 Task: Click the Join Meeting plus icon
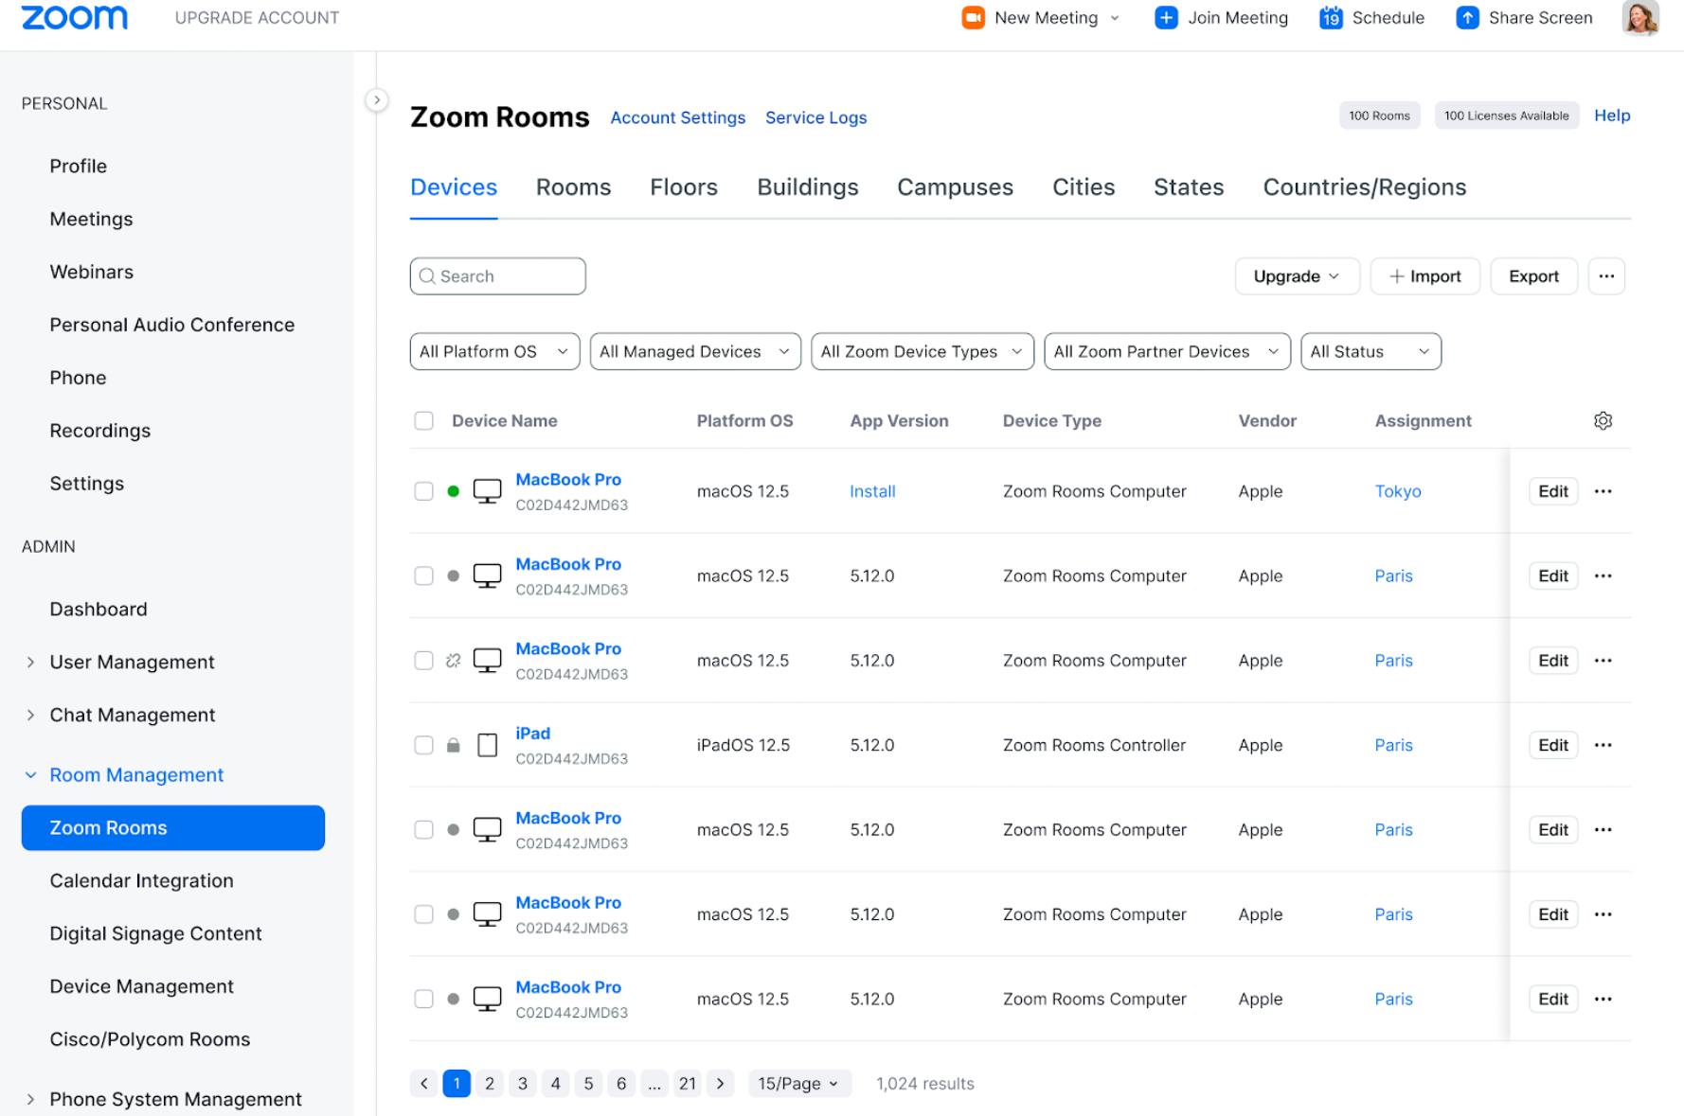1166,18
